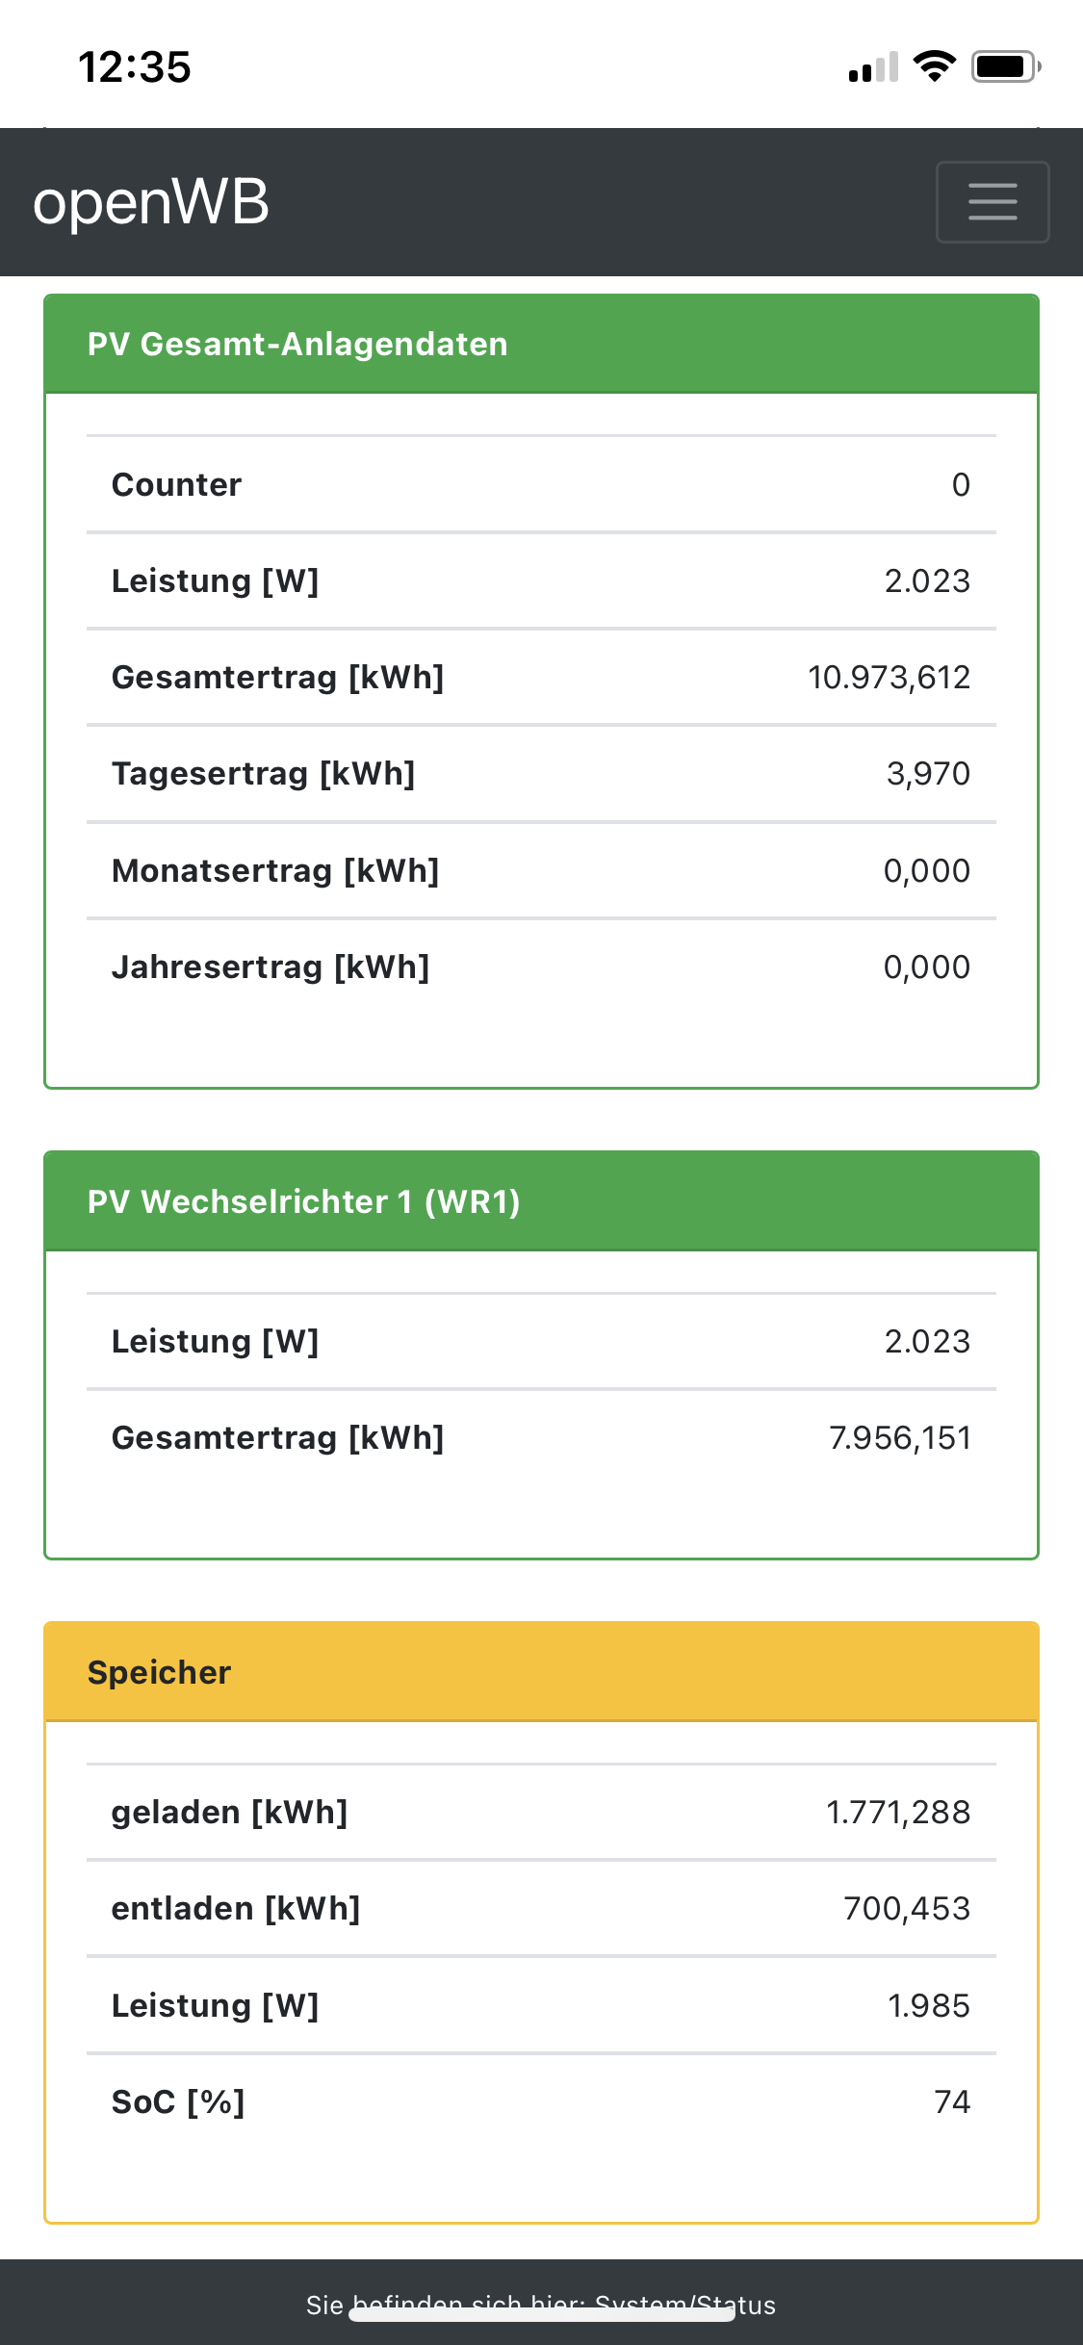Select the entladen [kWh] row label
Viewport: 1083px width, 2345px height.
(x=236, y=1908)
